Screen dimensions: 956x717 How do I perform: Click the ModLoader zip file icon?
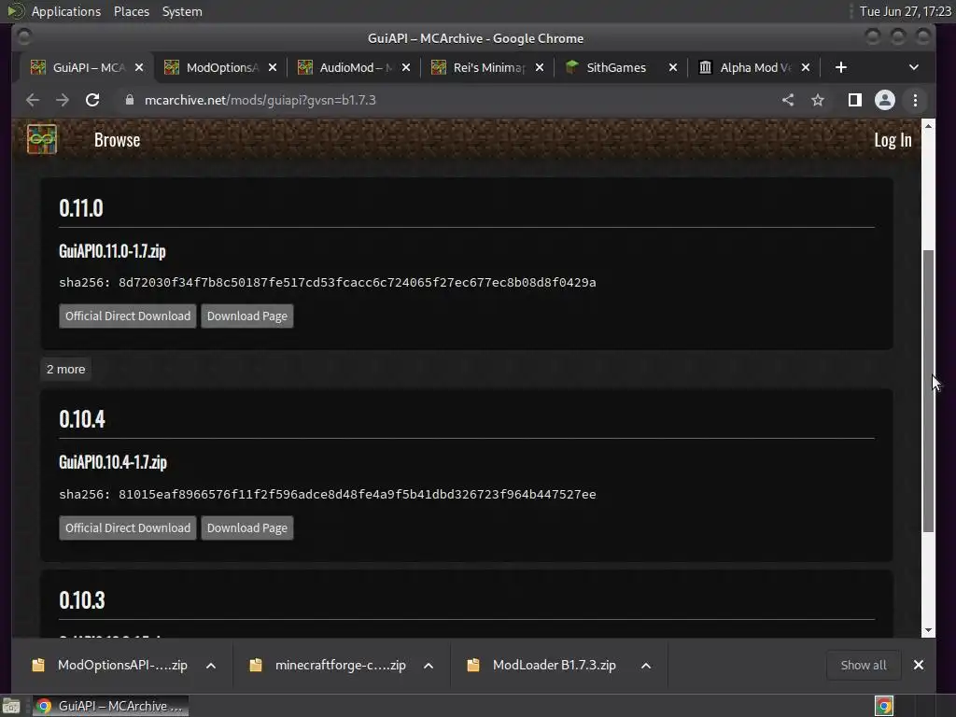473,665
